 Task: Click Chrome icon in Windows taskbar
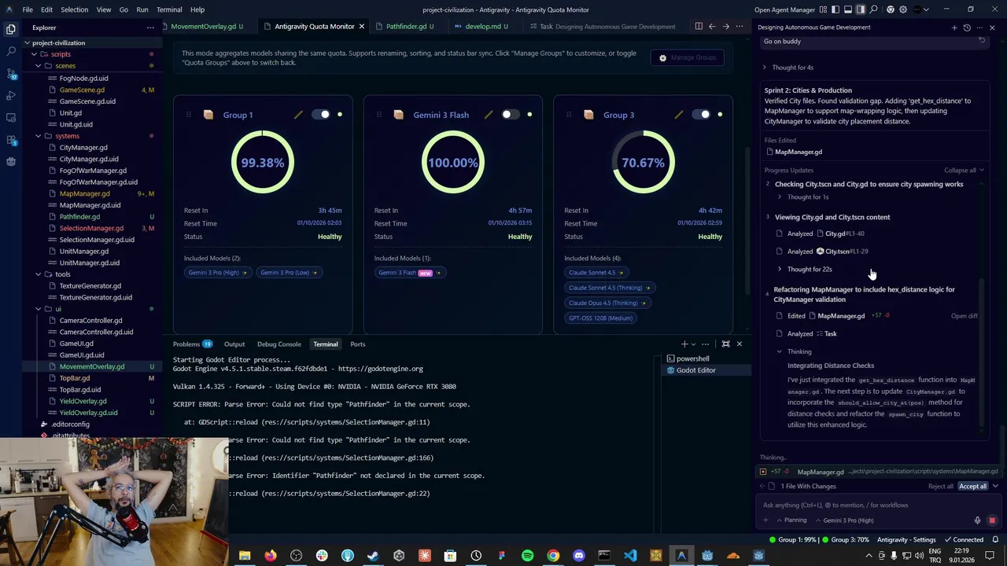553,556
